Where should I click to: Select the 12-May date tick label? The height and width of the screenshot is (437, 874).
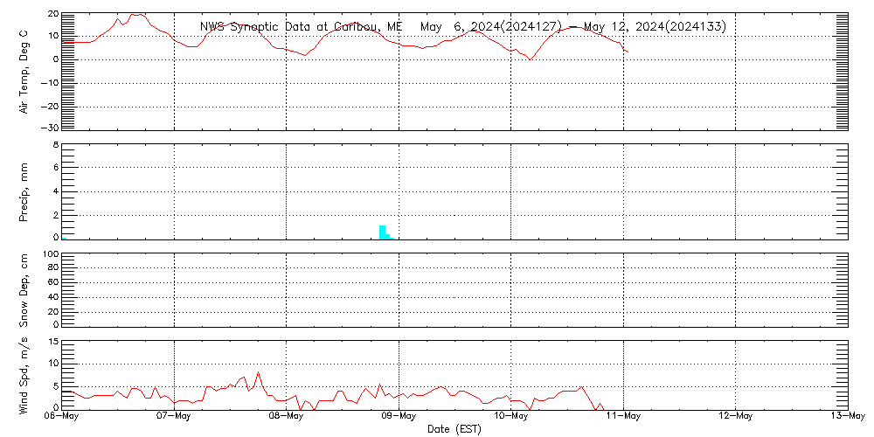(x=736, y=417)
